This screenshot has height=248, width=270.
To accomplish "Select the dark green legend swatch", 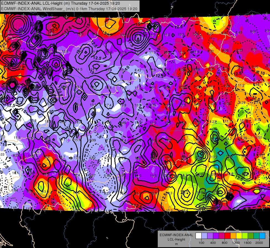I will (251, 236).
